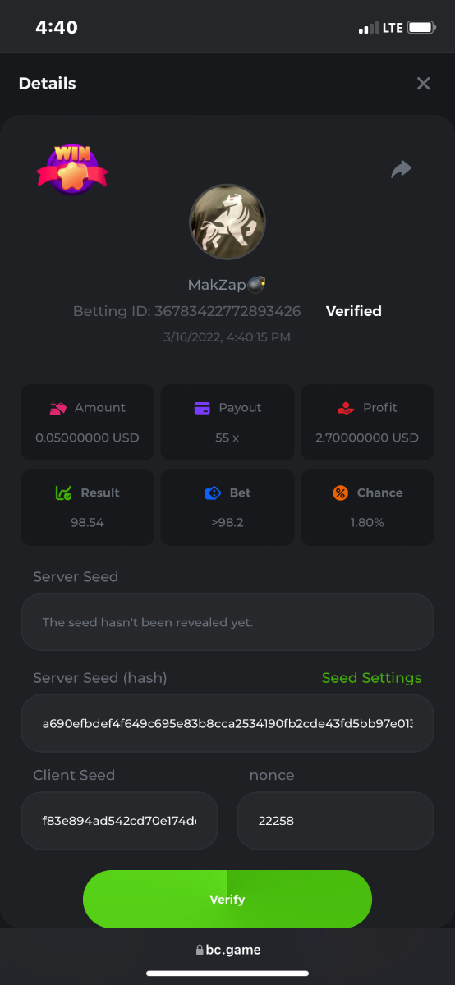Tap the Amount money icon

click(x=57, y=408)
